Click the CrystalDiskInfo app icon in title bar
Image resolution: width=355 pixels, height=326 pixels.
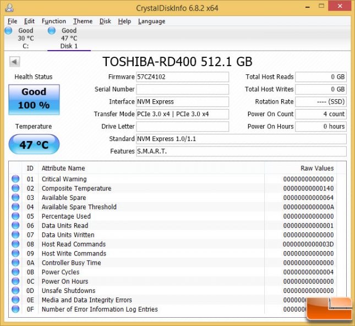[9, 8]
